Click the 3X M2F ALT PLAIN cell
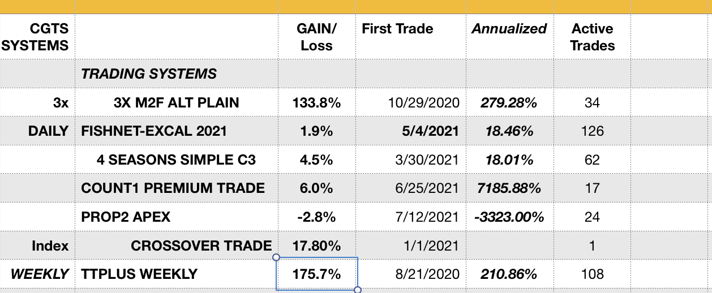The image size is (712, 293). pyautogui.click(x=176, y=102)
